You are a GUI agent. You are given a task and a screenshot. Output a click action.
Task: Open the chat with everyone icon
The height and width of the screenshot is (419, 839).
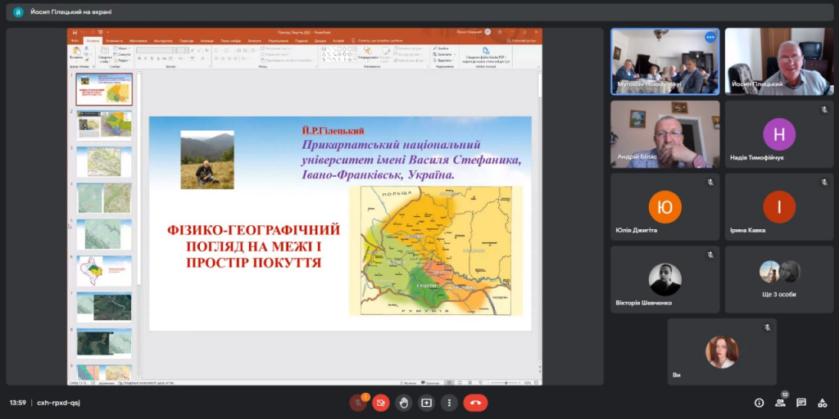pyautogui.click(x=801, y=403)
